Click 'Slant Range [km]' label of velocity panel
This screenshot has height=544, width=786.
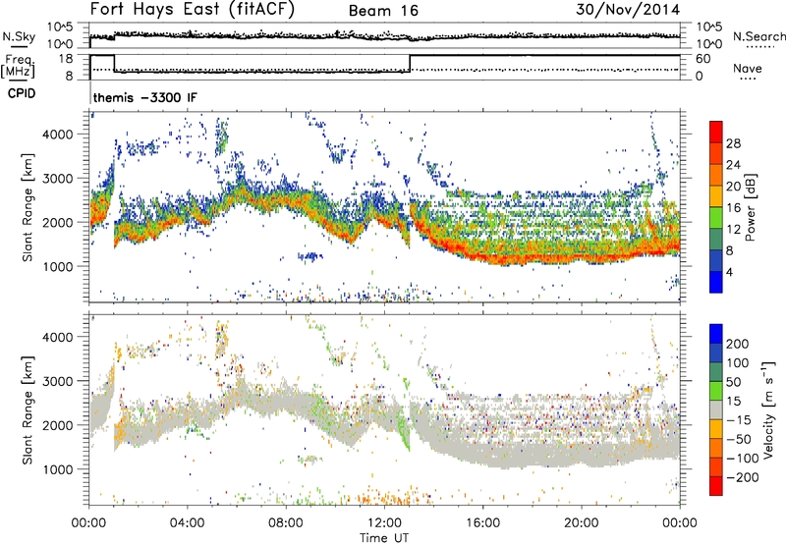tap(28, 409)
